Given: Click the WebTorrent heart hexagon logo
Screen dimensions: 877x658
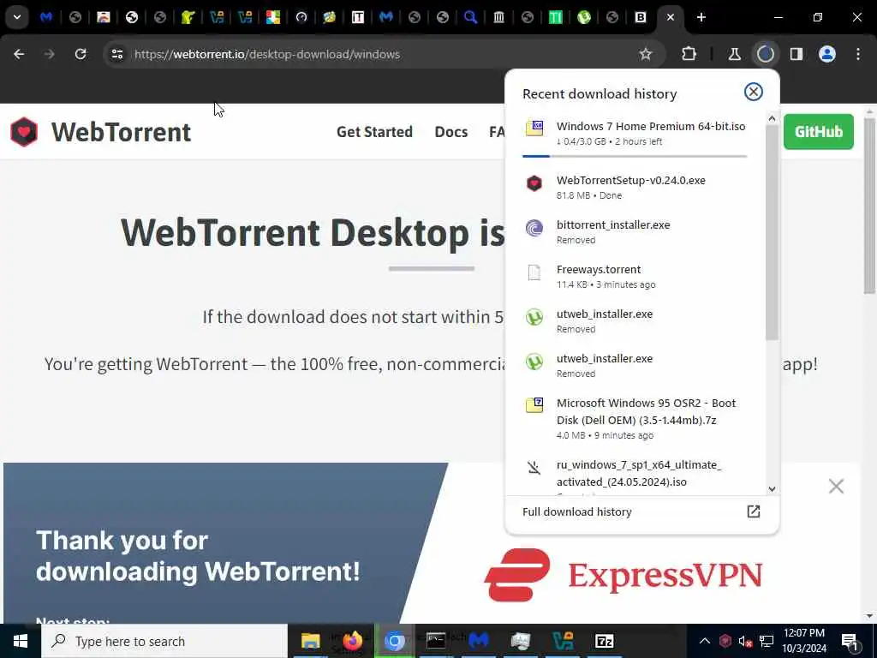Looking at the screenshot, I should pos(24,132).
